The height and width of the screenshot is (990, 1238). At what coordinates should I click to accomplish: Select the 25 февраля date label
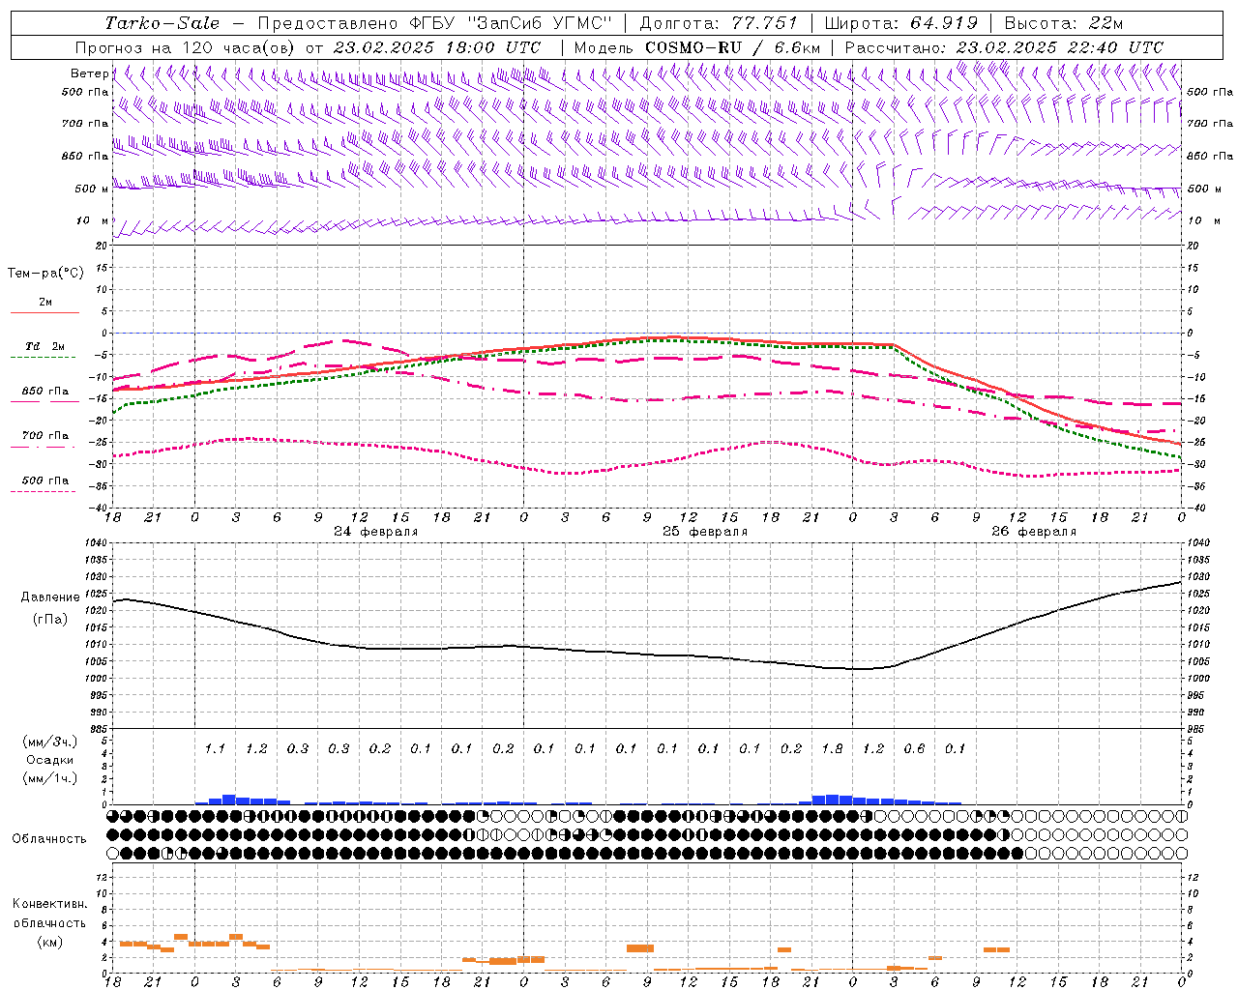click(705, 532)
